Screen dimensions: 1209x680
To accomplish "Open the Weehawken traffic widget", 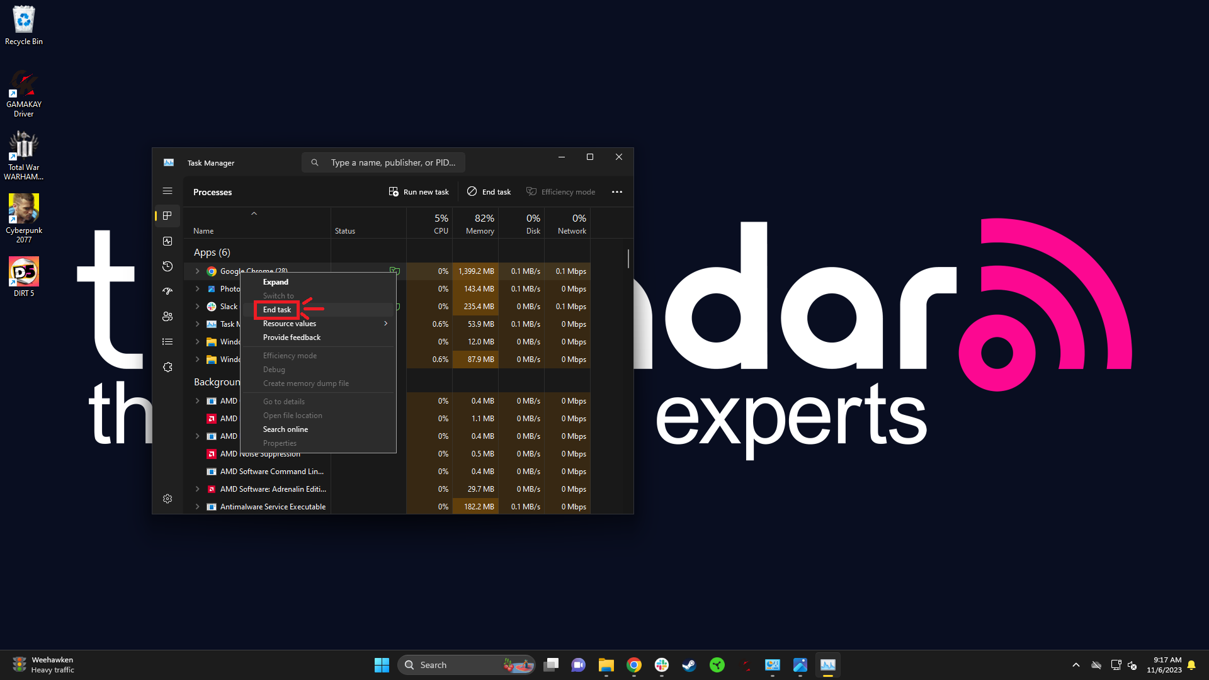I will tap(43, 665).
